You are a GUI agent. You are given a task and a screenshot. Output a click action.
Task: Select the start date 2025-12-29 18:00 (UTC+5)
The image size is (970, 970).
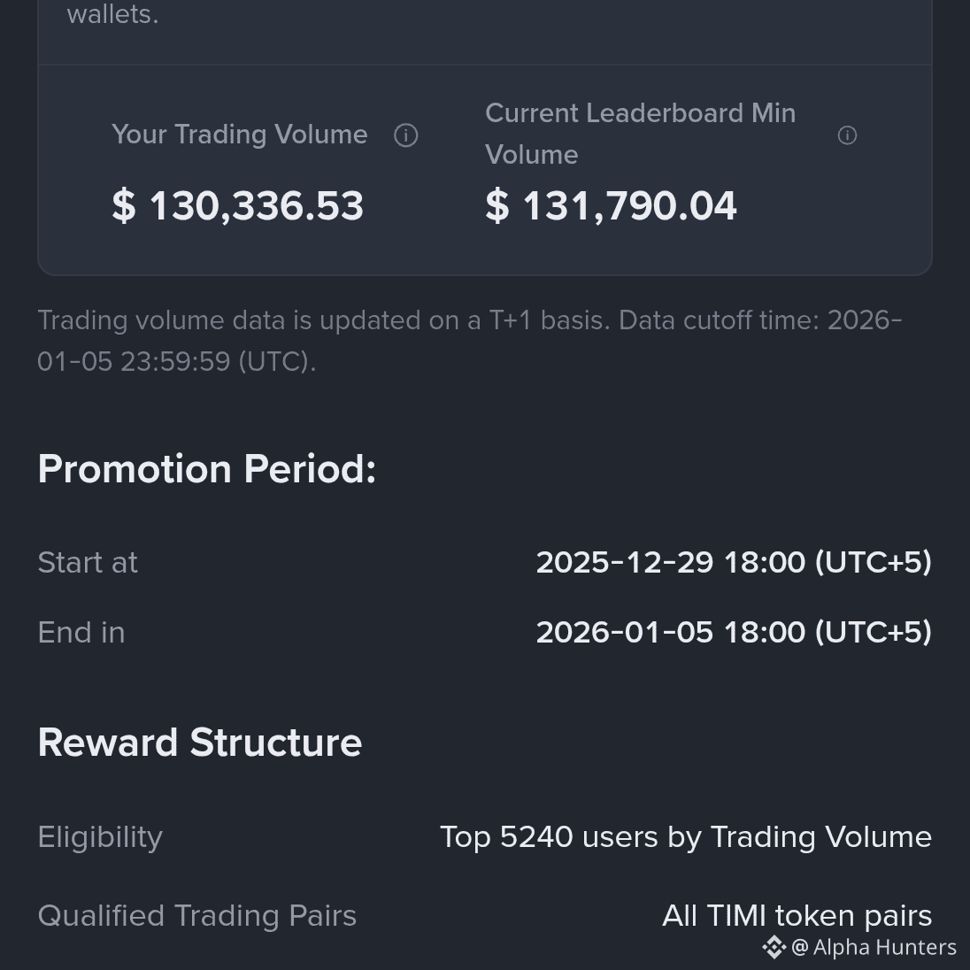point(734,562)
